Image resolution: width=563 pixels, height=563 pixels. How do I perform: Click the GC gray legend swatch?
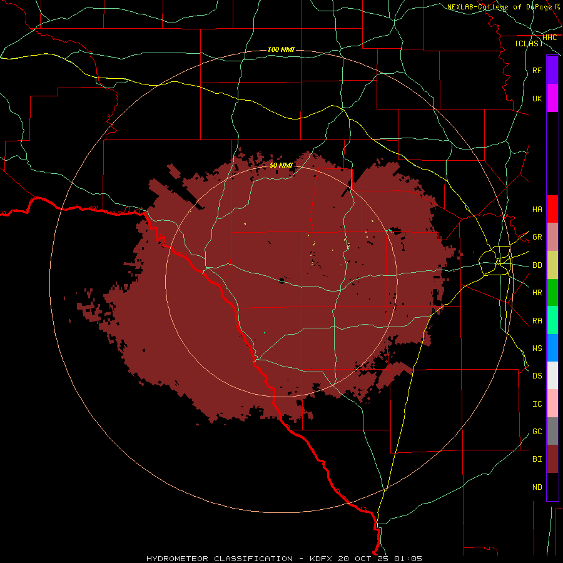click(x=552, y=431)
